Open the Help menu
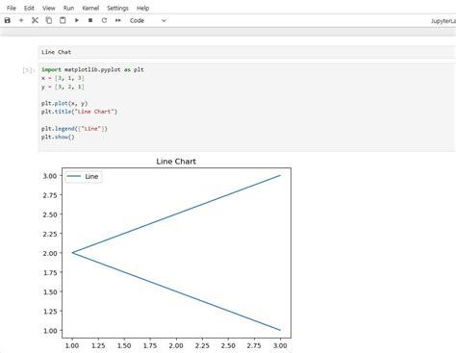Viewport: 456px width, 353px height. coord(143,8)
